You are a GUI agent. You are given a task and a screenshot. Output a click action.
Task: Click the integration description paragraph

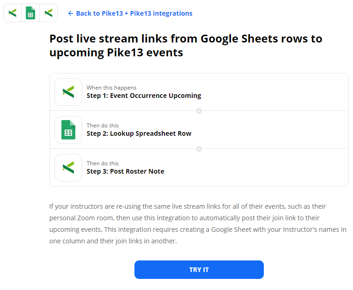pos(198,224)
